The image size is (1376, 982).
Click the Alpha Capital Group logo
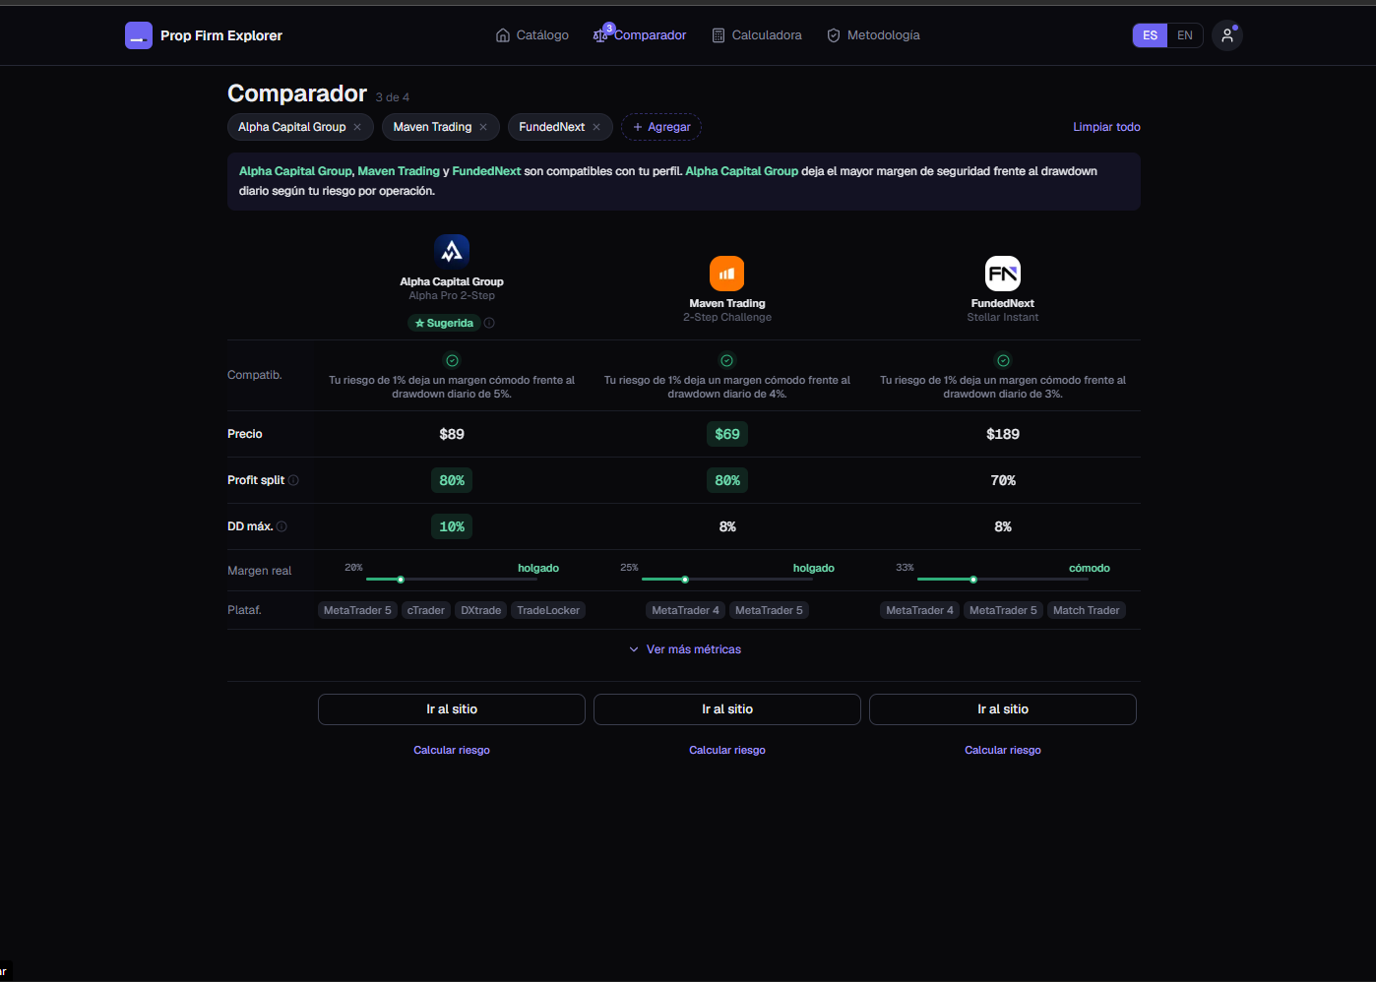tap(452, 252)
